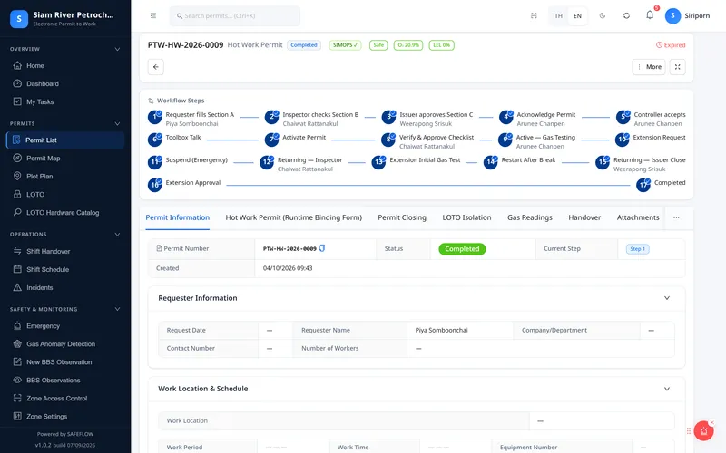Screen dimensions: 726x453
Task: Dismiss the emergency floating button close x
Action: [712, 422]
